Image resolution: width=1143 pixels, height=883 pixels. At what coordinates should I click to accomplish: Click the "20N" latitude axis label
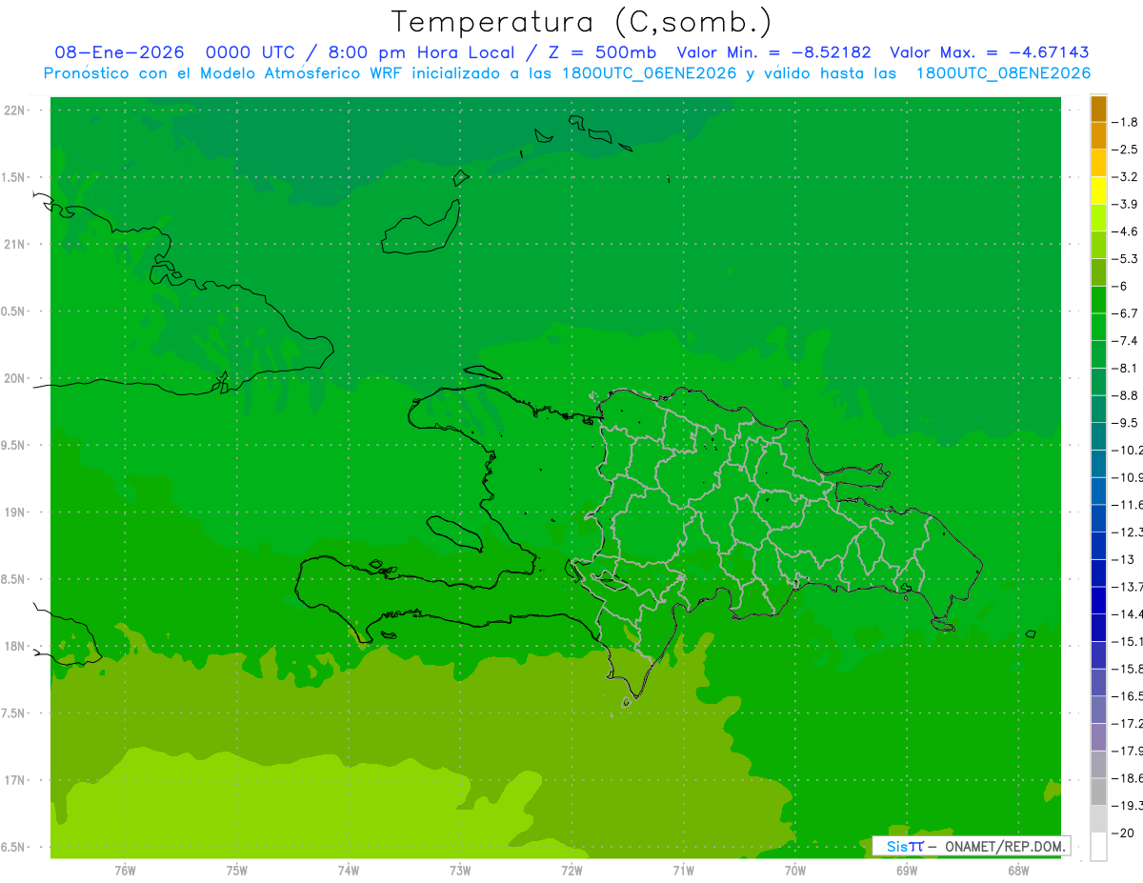tap(16, 378)
